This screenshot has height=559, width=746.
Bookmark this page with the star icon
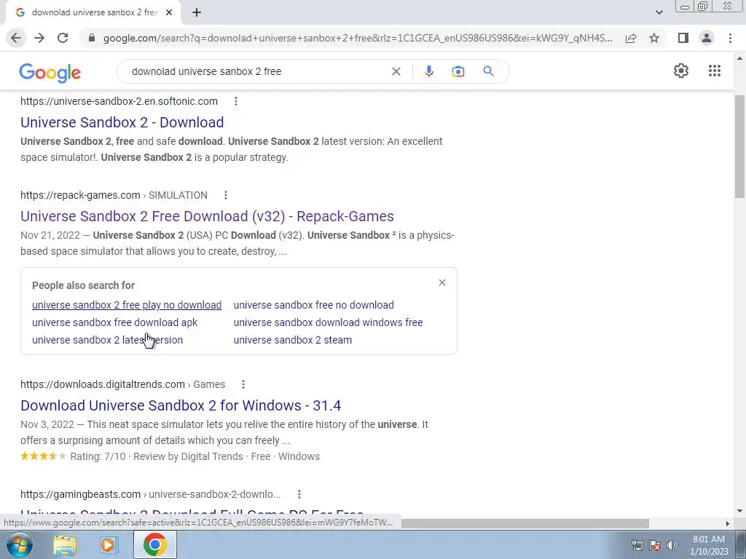654,38
